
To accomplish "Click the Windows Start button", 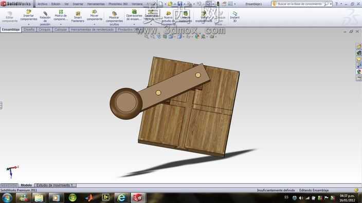I will coord(7,198).
